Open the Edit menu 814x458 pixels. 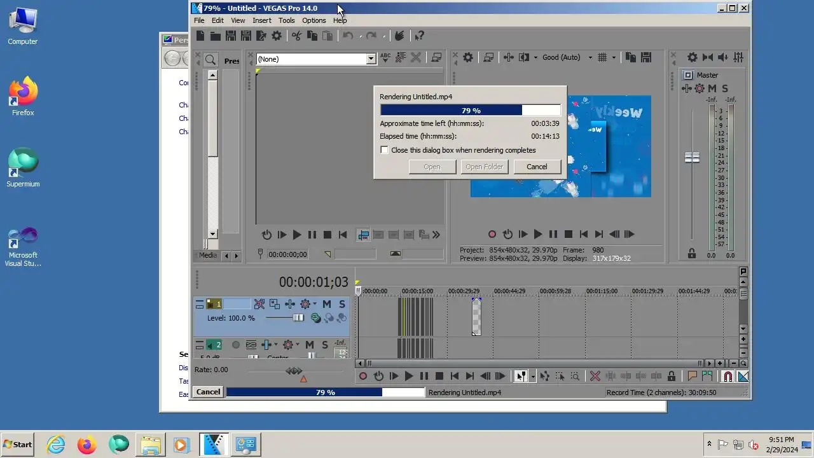[x=217, y=20]
